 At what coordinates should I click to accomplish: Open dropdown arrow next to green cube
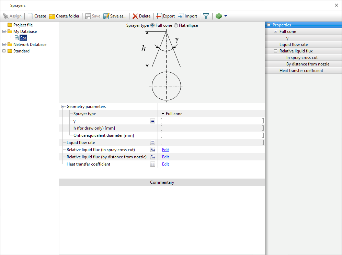[226, 16]
